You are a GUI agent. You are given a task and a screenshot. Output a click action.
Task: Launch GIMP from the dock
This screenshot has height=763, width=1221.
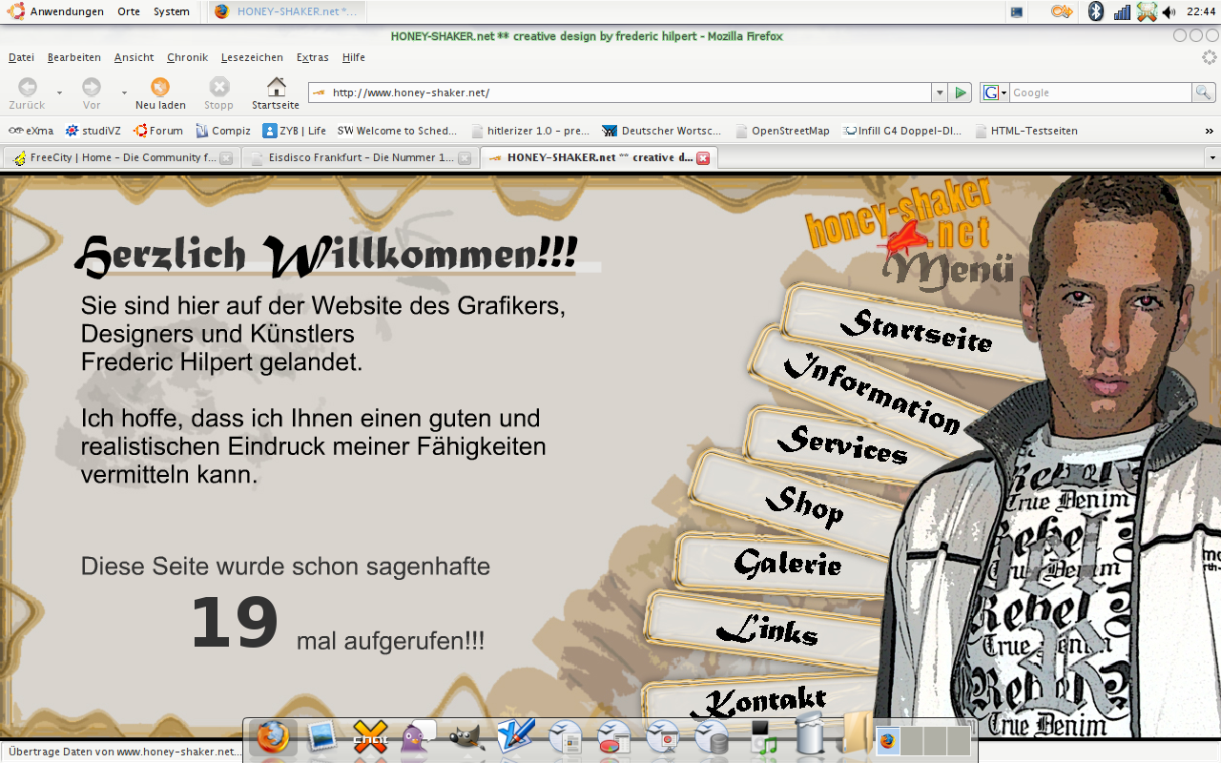[x=466, y=738]
